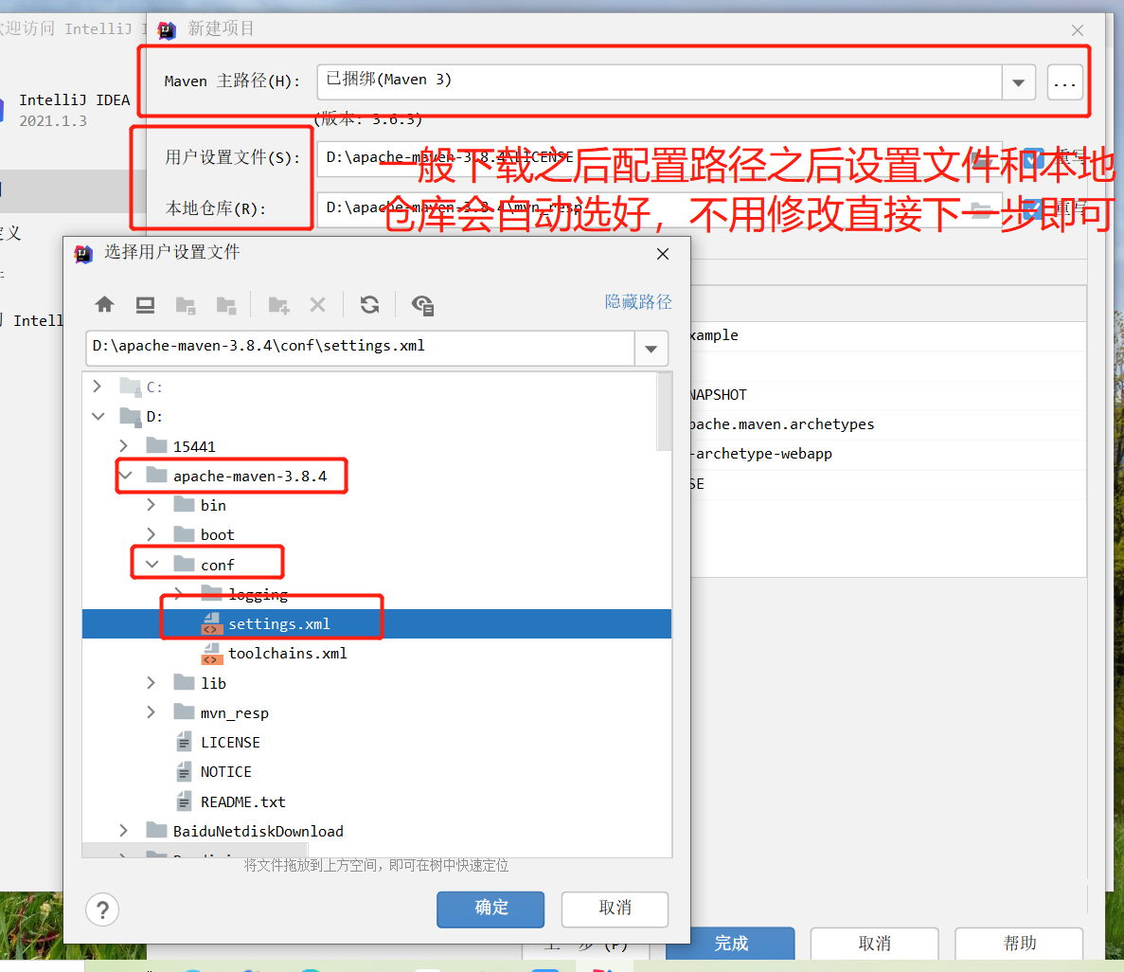Click the help question mark icon
Viewport: 1124px width, 972px height.
tap(102, 909)
